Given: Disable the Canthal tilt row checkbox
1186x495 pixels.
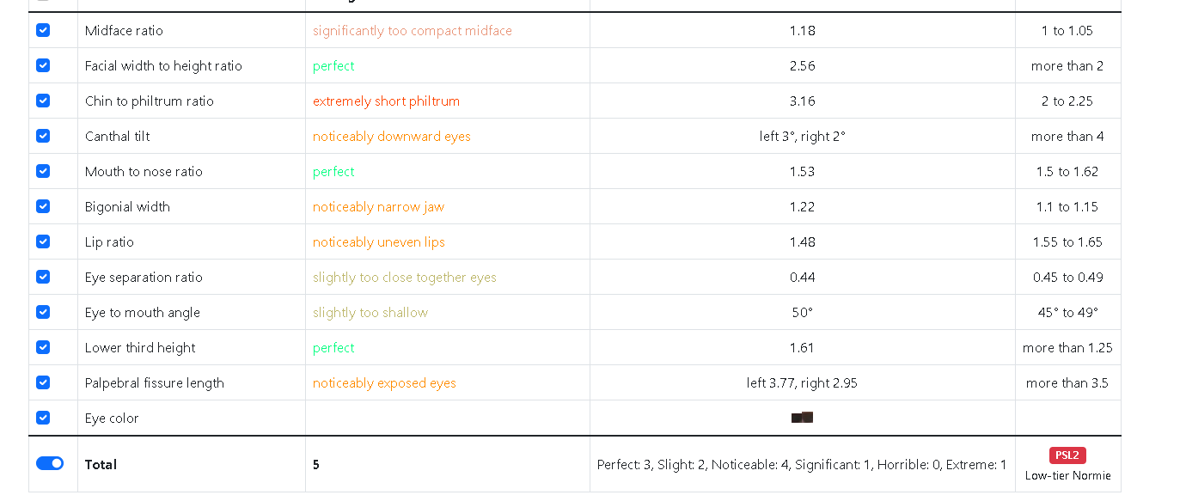Looking at the screenshot, I should coord(43,136).
